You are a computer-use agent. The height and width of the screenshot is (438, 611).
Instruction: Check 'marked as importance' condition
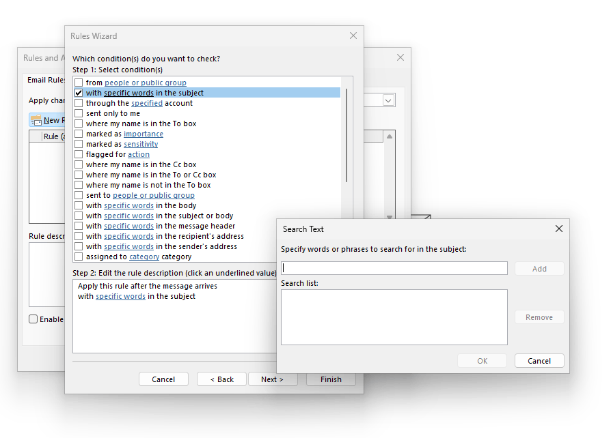(79, 134)
